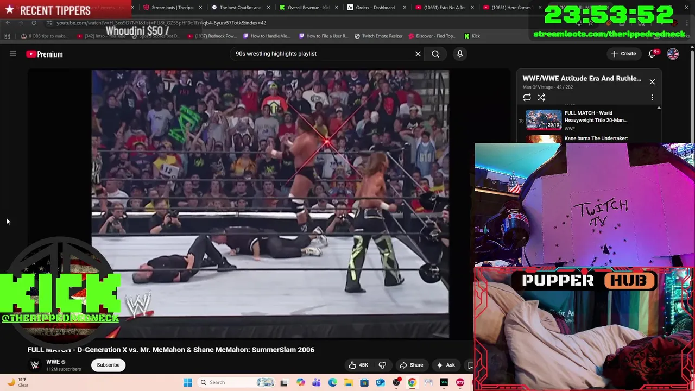Image resolution: width=695 pixels, height=391 pixels.
Task: Open the bookmarks apps grid icon
Action: pos(7,36)
